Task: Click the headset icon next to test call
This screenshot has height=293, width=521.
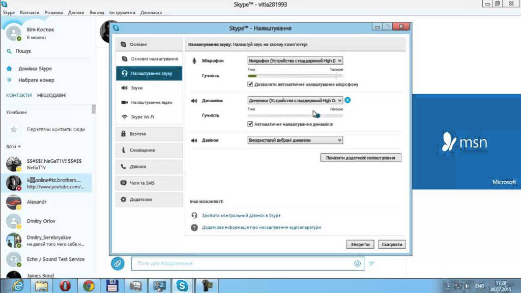Action: pyautogui.click(x=194, y=215)
